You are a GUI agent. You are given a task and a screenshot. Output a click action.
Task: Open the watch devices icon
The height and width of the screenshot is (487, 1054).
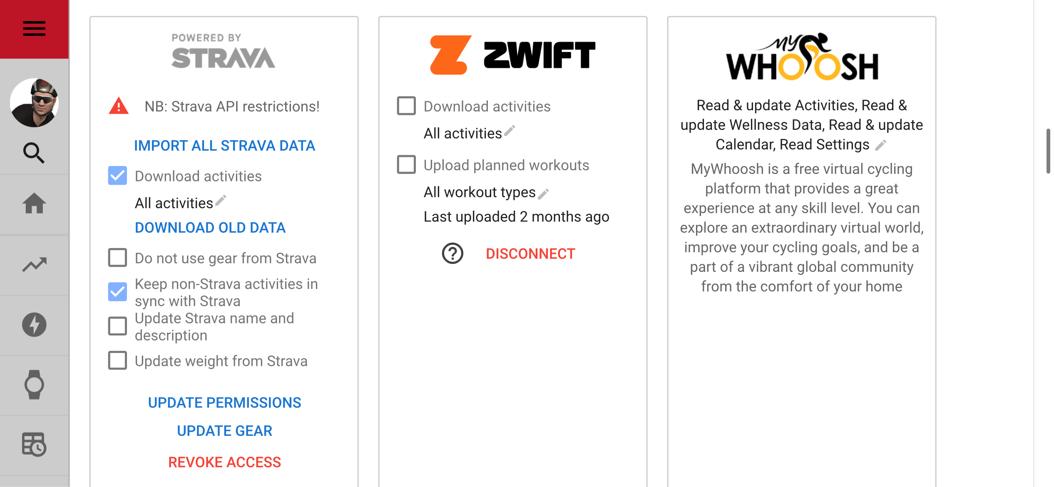click(x=34, y=385)
